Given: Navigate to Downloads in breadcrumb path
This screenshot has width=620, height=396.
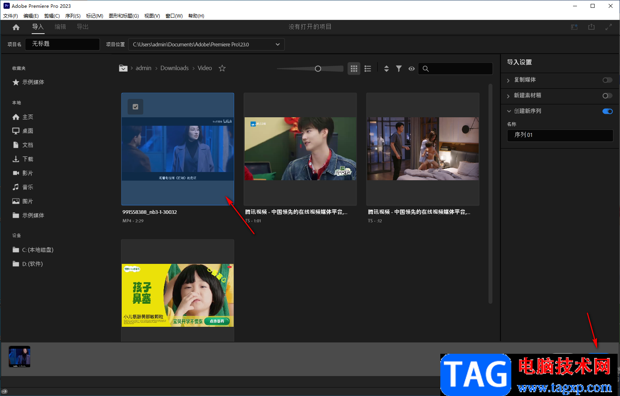Looking at the screenshot, I should pos(174,68).
